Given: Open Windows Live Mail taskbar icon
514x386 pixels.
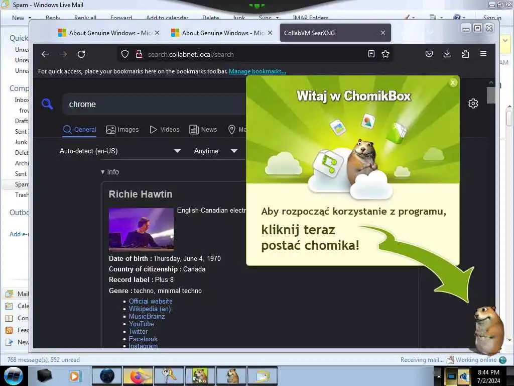Looking at the screenshot, I should pyautogui.click(x=262, y=376).
